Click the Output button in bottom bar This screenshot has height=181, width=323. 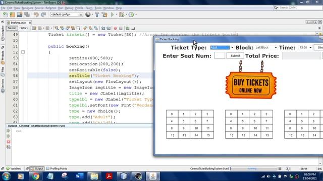37,169
